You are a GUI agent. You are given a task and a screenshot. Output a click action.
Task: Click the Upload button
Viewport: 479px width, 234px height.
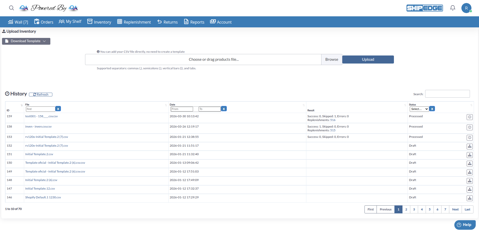[368, 60]
